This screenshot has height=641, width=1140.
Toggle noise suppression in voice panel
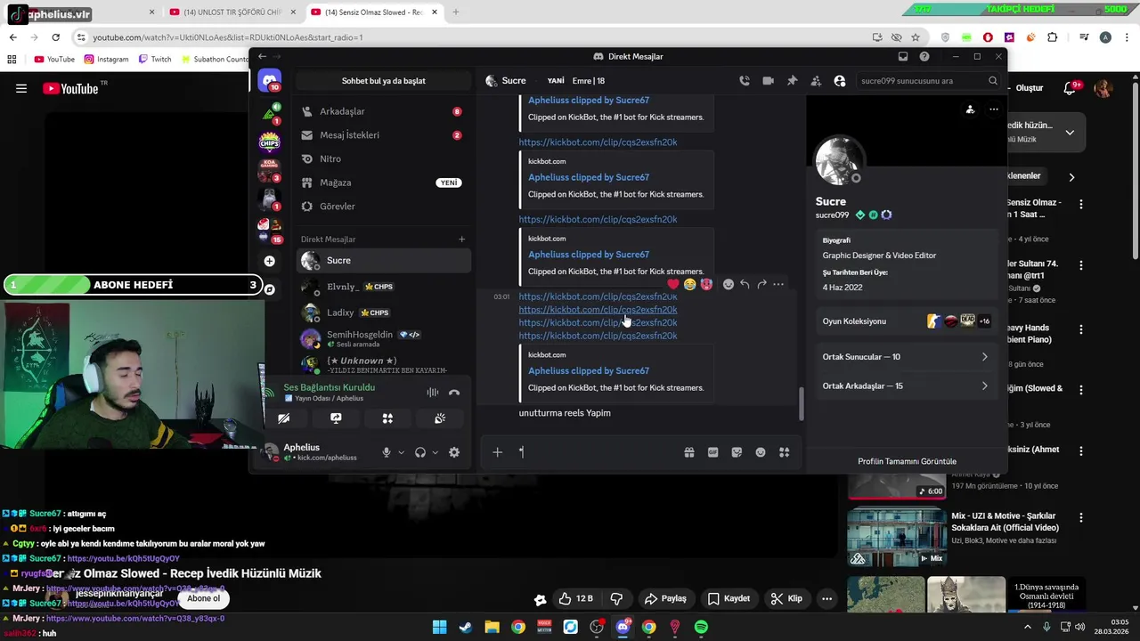click(432, 393)
